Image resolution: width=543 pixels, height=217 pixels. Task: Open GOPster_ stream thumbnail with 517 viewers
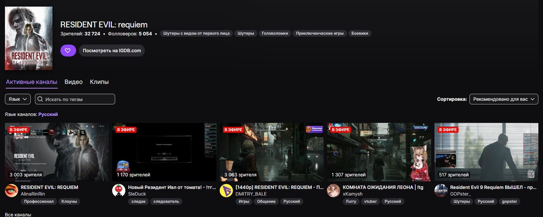pos(486,152)
